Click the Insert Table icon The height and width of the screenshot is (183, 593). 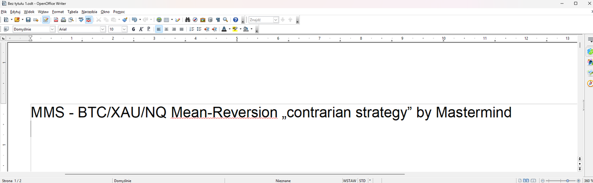[167, 20]
